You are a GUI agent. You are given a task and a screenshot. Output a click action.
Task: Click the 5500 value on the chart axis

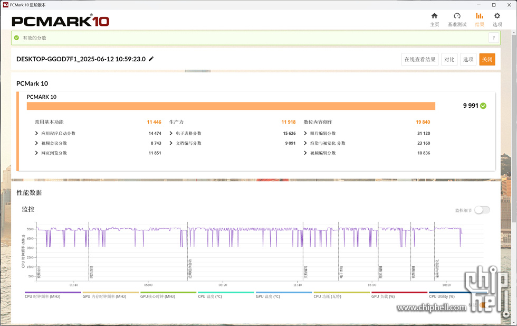(30, 229)
